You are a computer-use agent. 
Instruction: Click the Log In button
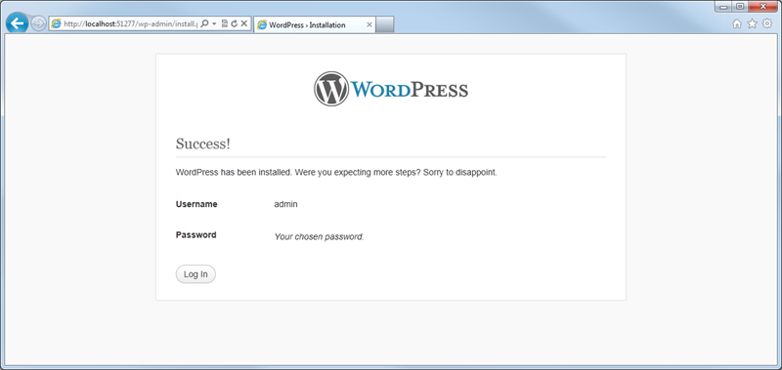pos(195,274)
